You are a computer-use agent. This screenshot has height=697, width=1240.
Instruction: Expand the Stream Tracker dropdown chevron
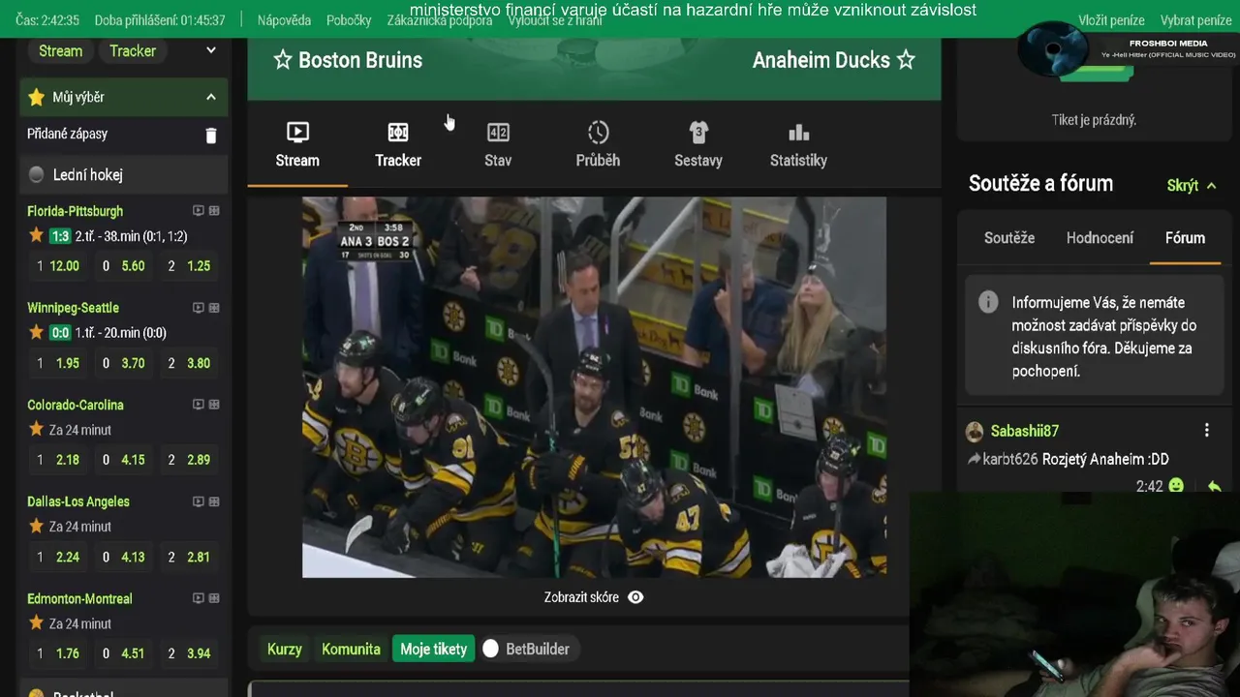click(x=211, y=50)
